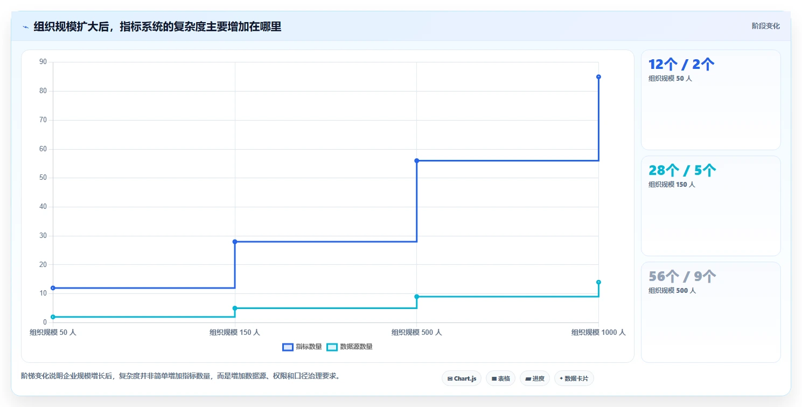Select the 进度 pill button
This screenshot has width=802, height=407.
[x=535, y=378]
